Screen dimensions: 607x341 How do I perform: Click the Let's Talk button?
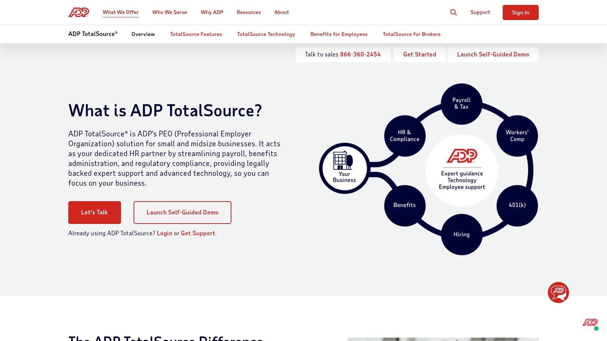pyautogui.click(x=94, y=213)
